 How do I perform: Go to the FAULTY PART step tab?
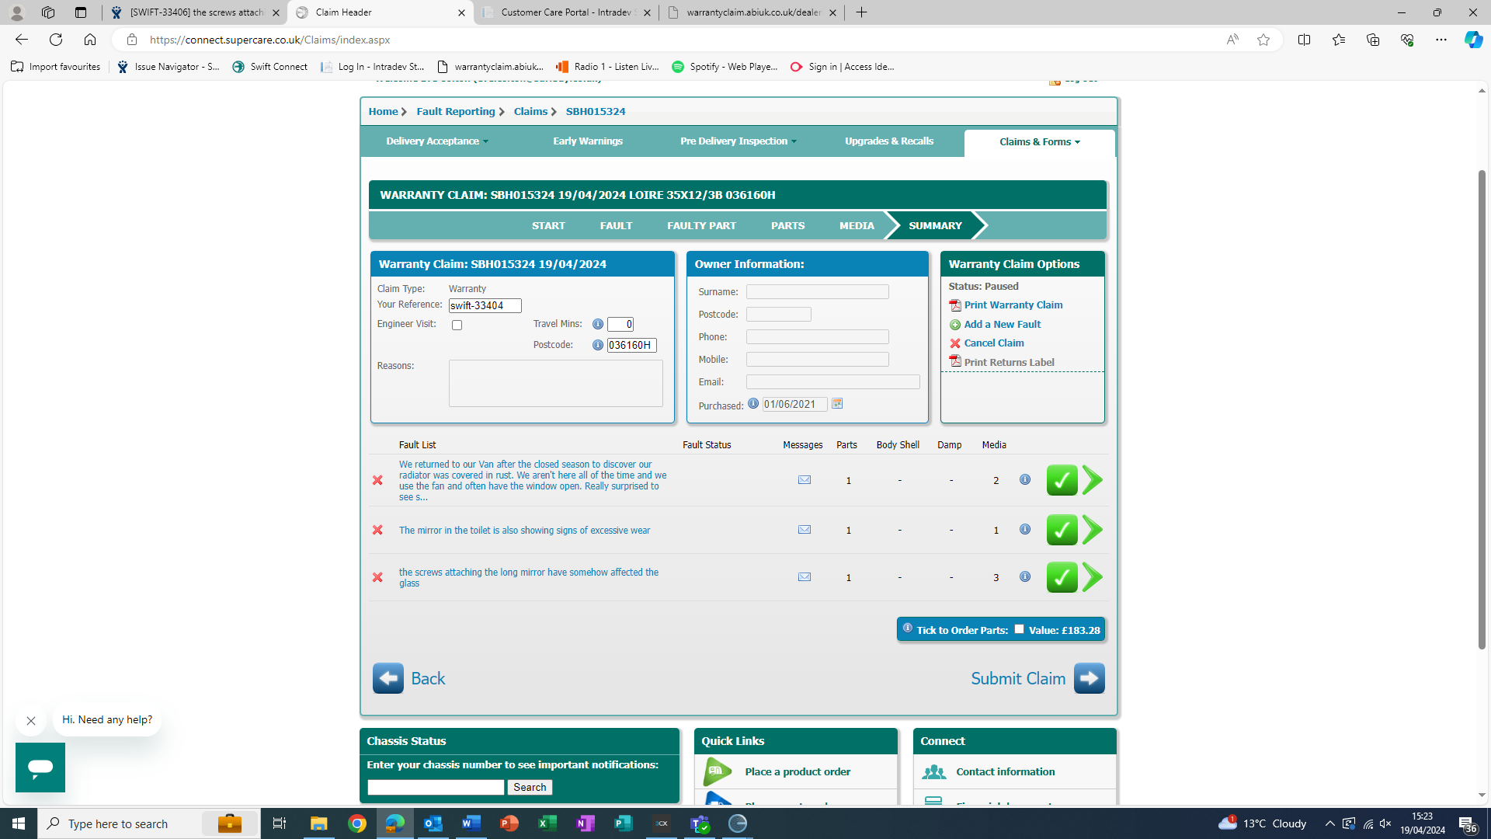pyautogui.click(x=701, y=226)
